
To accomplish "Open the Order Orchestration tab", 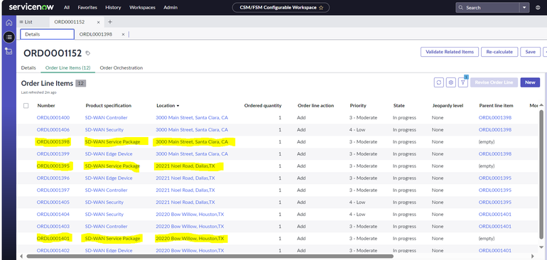I will pyautogui.click(x=121, y=67).
